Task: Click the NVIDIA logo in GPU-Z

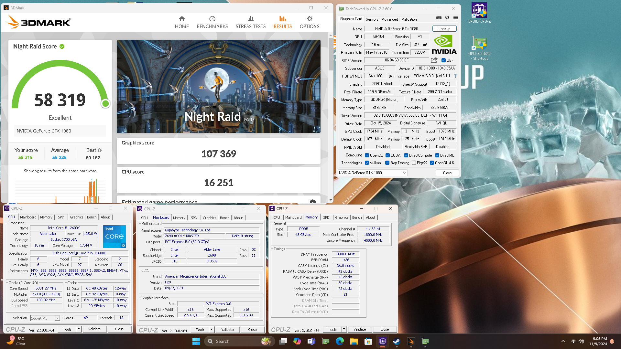Action: coord(444,45)
